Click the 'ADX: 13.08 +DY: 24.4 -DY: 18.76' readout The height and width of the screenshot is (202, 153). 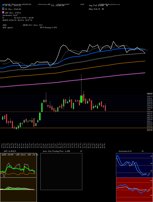(20, 155)
